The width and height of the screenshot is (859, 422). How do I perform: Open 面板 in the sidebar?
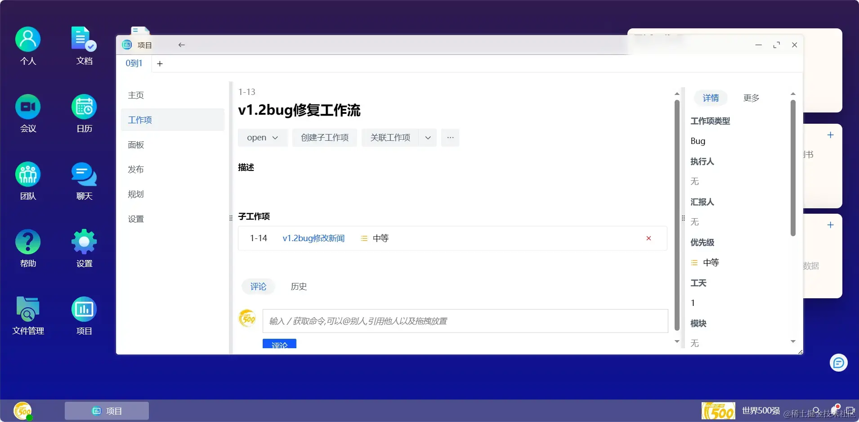[x=173, y=145]
